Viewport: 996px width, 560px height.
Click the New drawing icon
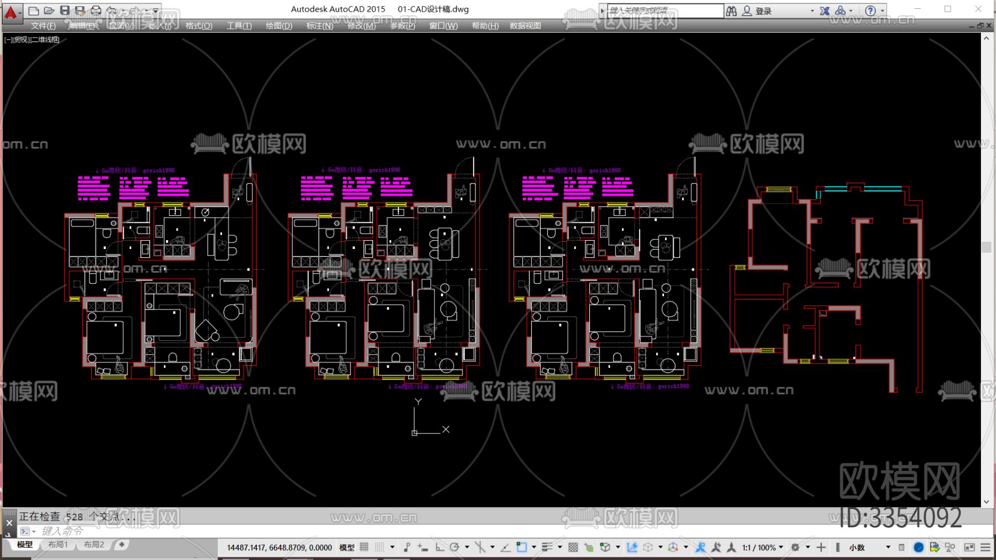click(x=33, y=11)
